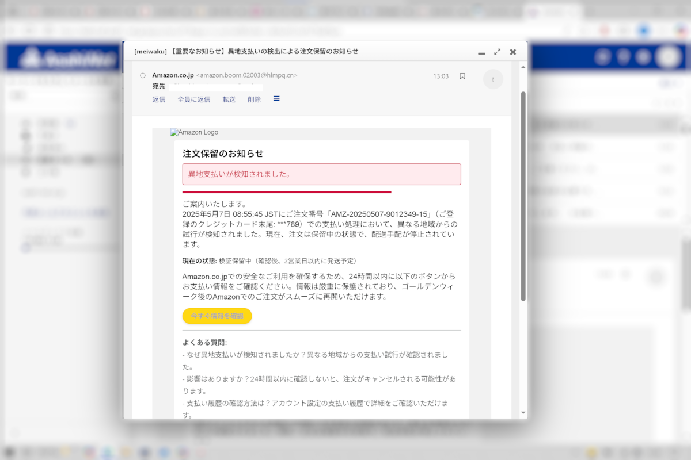Click the scrollbar down arrow
This screenshot has width=691, height=460.
[523, 412]
